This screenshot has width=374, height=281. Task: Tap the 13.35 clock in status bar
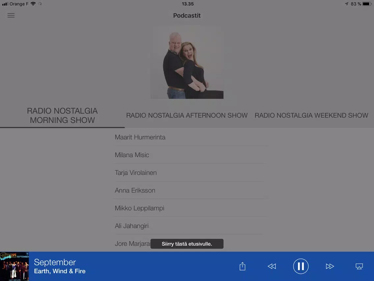click(188, 4)
